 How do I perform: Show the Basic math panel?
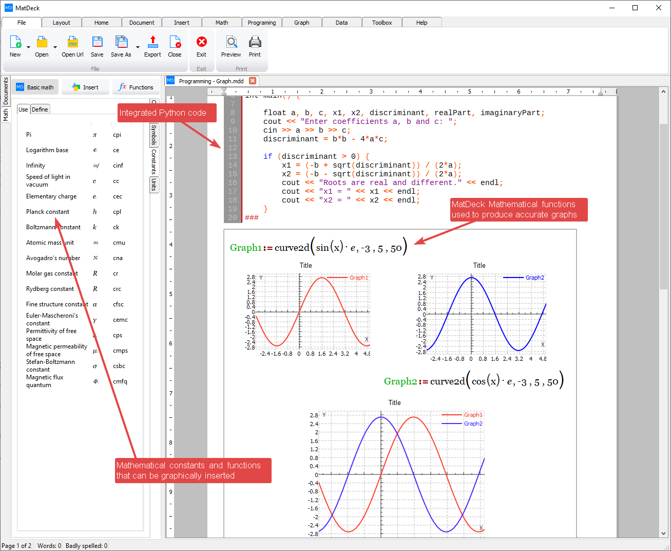coord(35,87)
